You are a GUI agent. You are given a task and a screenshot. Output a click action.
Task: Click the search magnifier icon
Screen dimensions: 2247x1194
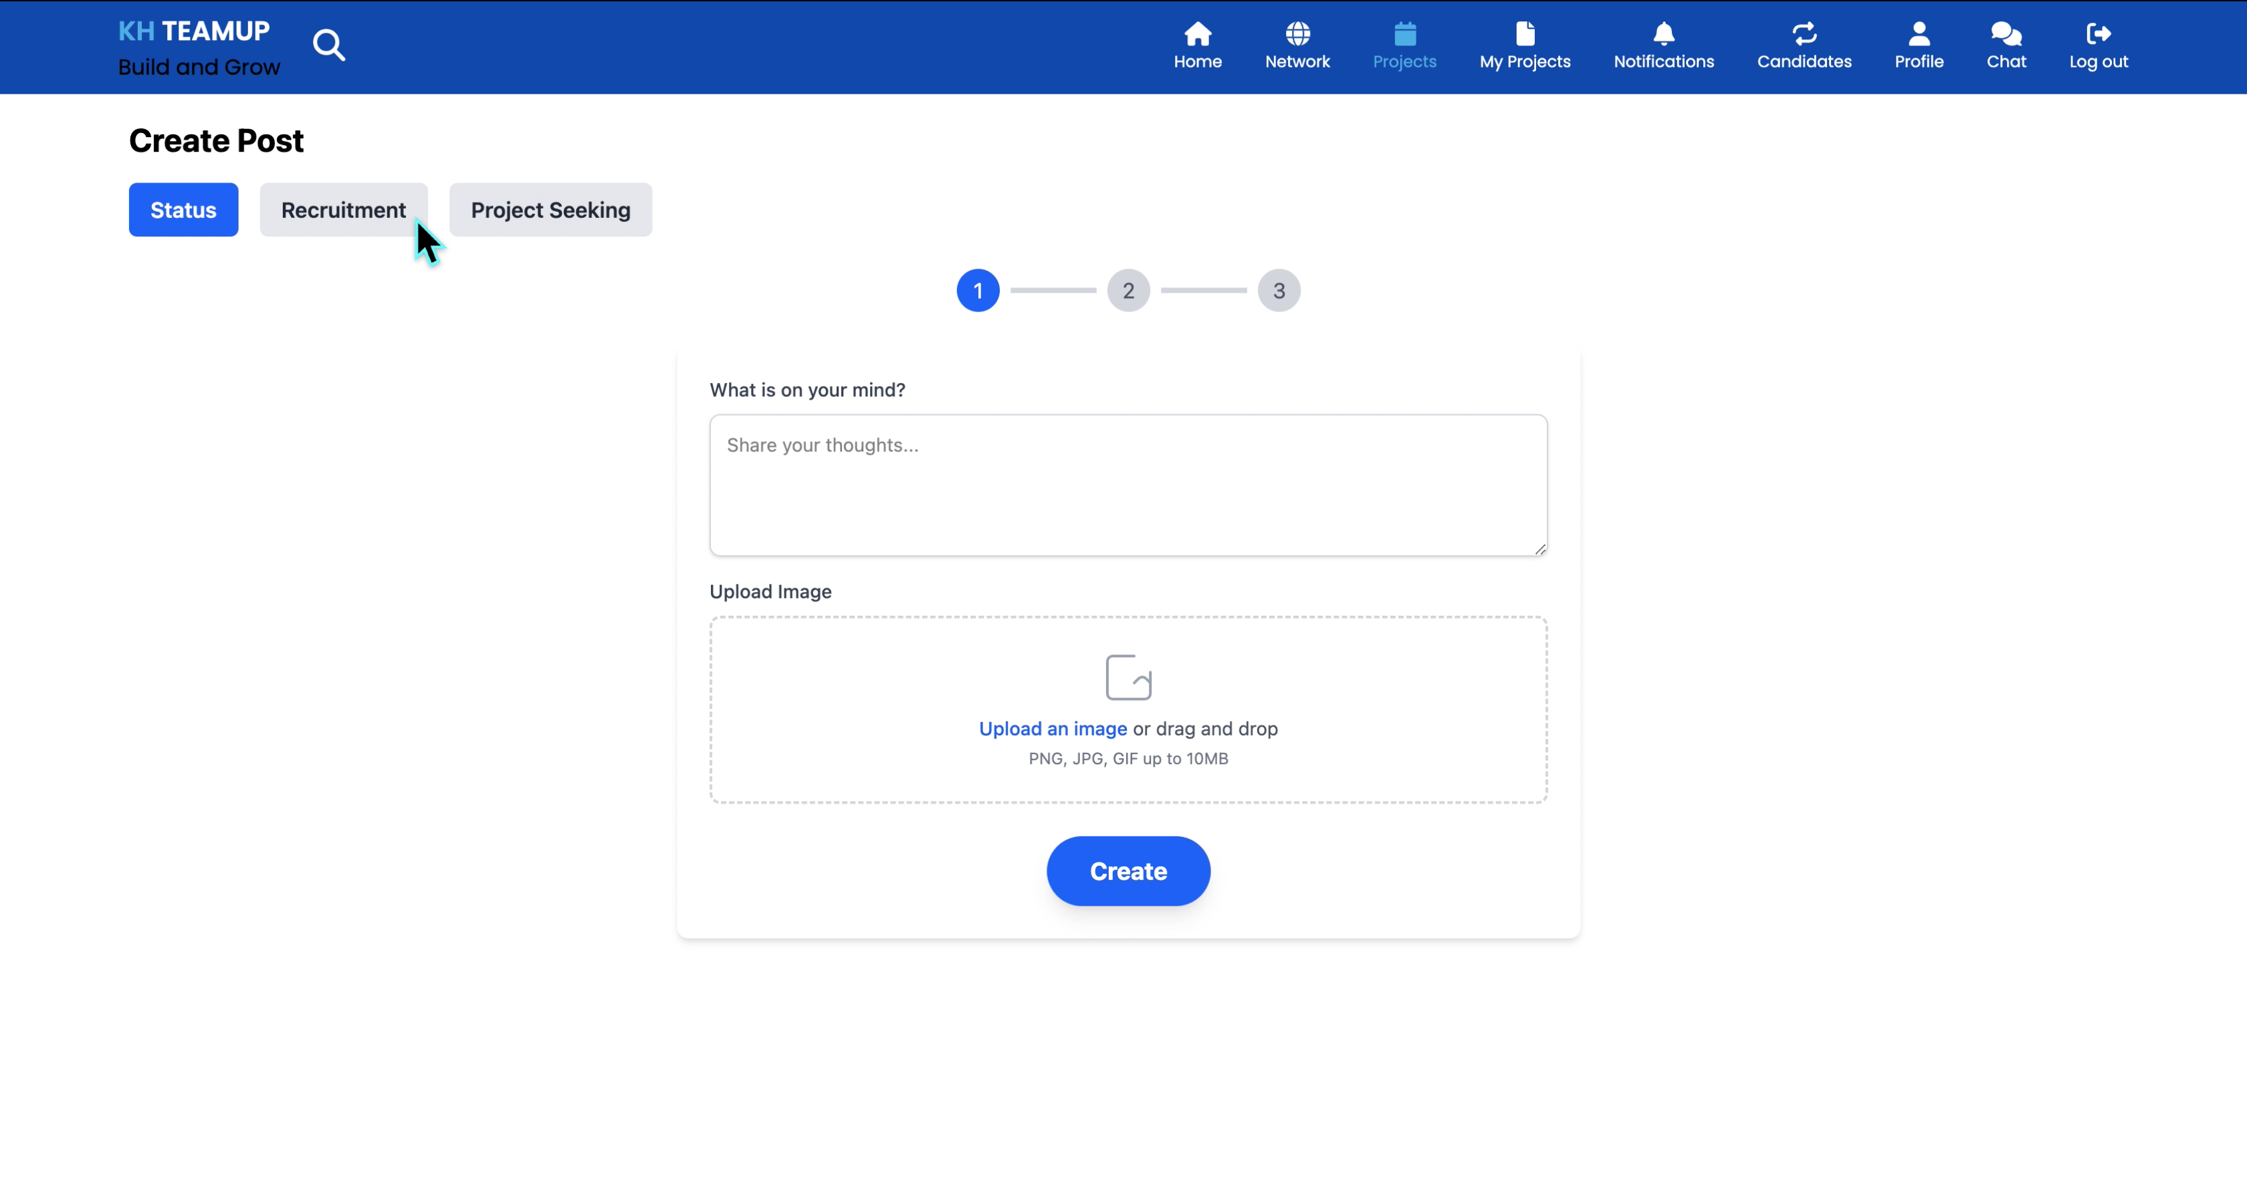(329, 45)
